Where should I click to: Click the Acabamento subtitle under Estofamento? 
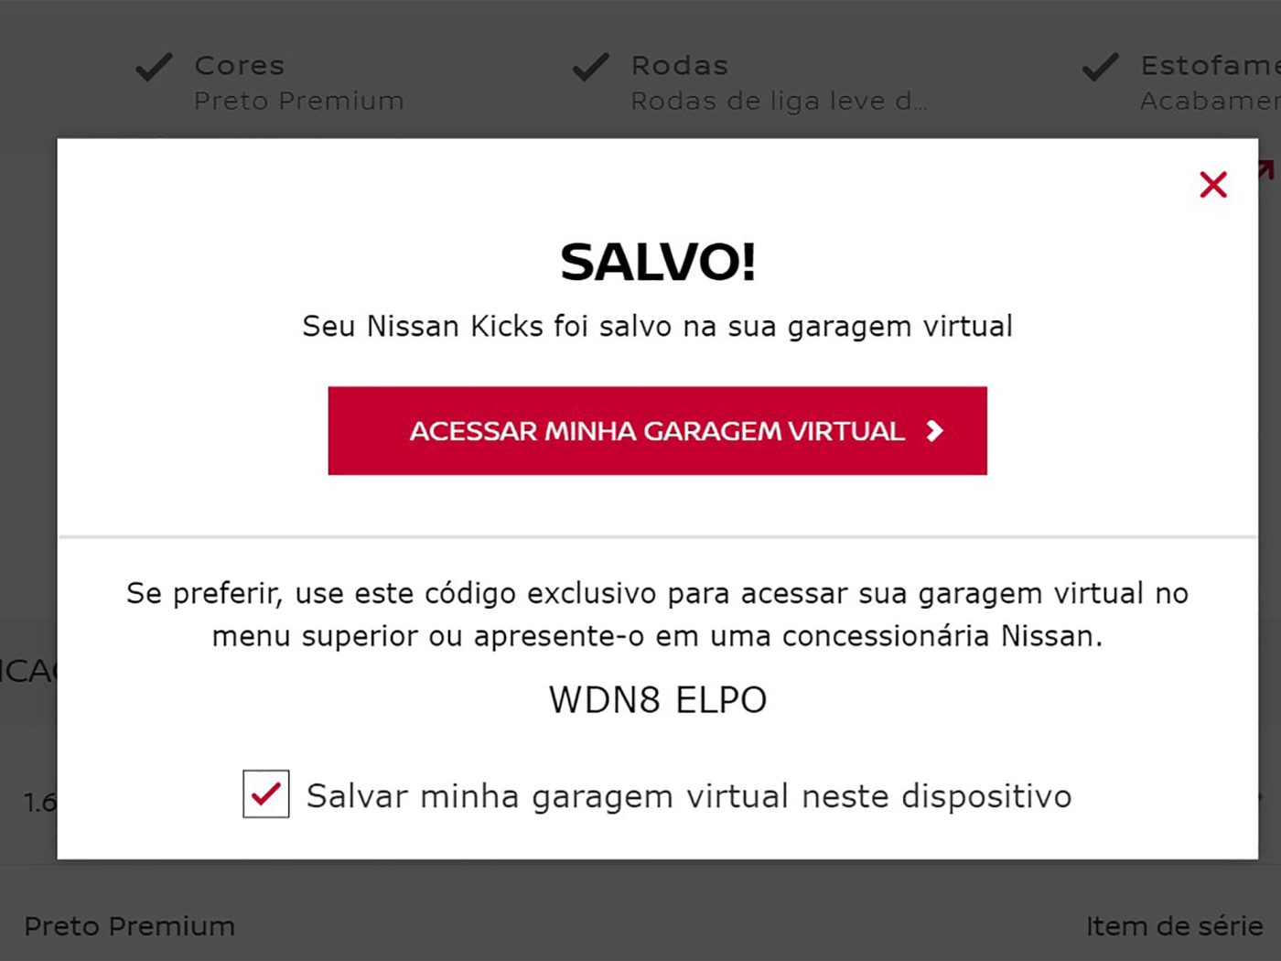(1208, 101)
